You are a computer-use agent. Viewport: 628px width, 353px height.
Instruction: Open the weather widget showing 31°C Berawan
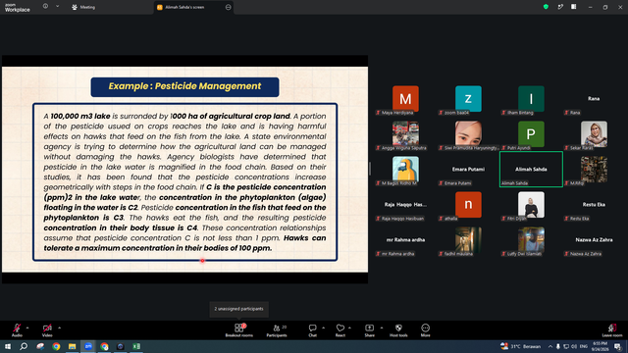(521, 346)
